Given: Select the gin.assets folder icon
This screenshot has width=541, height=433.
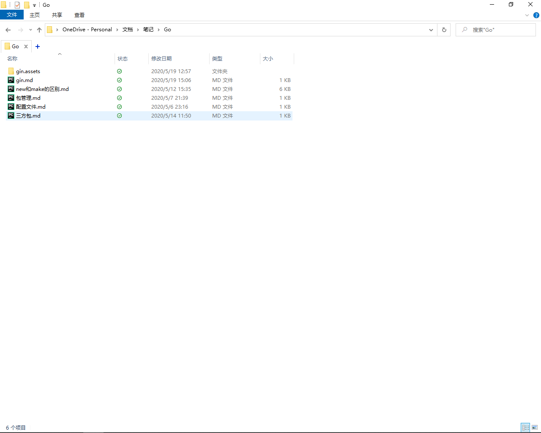Looking at the screenshot, I should click(11, 71).
